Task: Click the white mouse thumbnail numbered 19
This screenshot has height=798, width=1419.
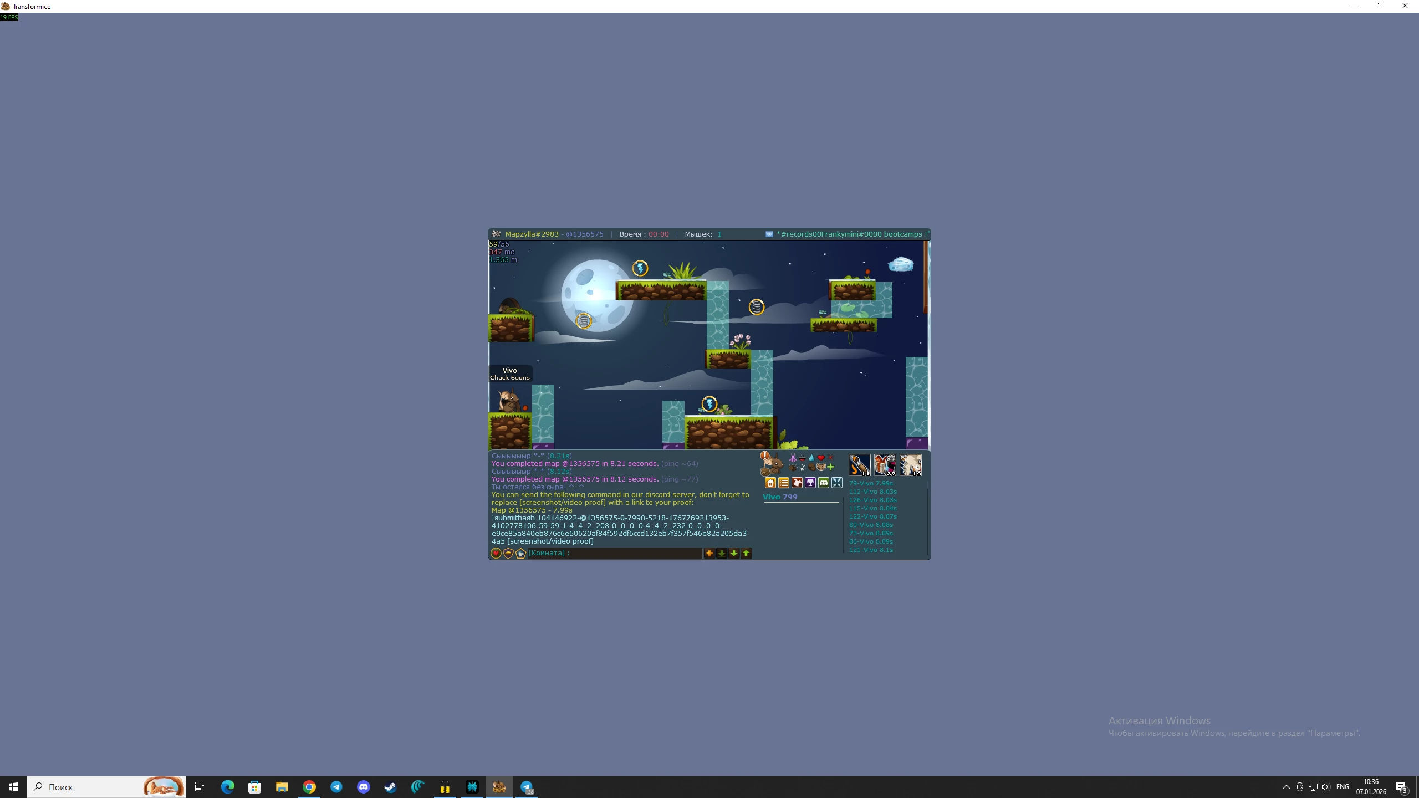Action: 911,465
